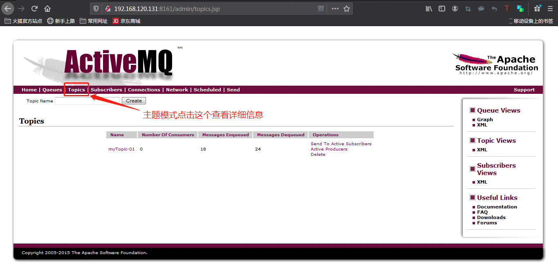Click the red T extension icon
Viewport: 558px width, 279px height.
coord(507,9)
